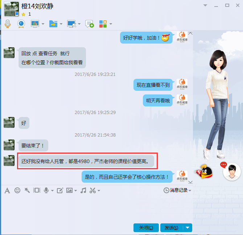Click in the message input area
The width and height of the screenshot is (243, 235).
(x=97, y=209)
